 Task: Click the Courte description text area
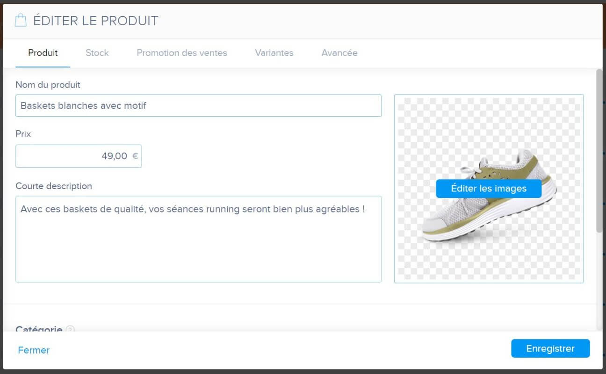pos(198,239)
